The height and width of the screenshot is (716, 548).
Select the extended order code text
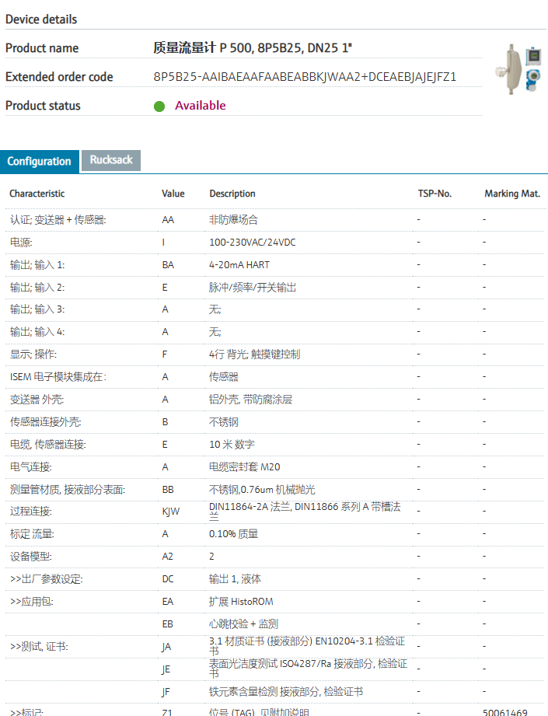pos(305,77)
